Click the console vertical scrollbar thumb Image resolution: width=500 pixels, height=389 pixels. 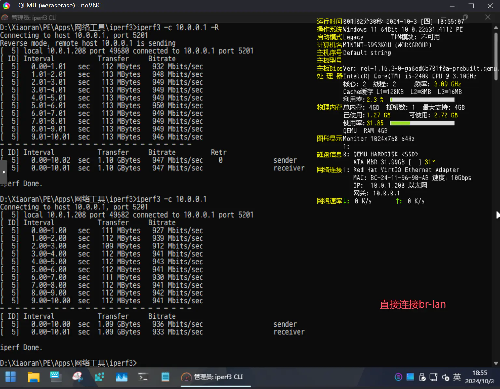tap(496, 55)
